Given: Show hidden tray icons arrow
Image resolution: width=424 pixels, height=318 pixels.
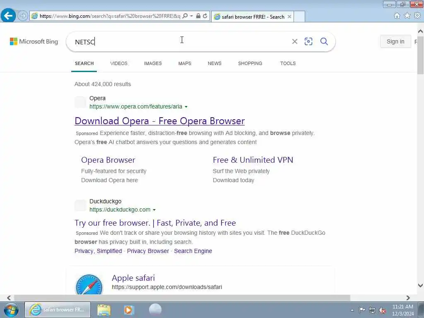Looking at the screenshot, I should 352,310.
